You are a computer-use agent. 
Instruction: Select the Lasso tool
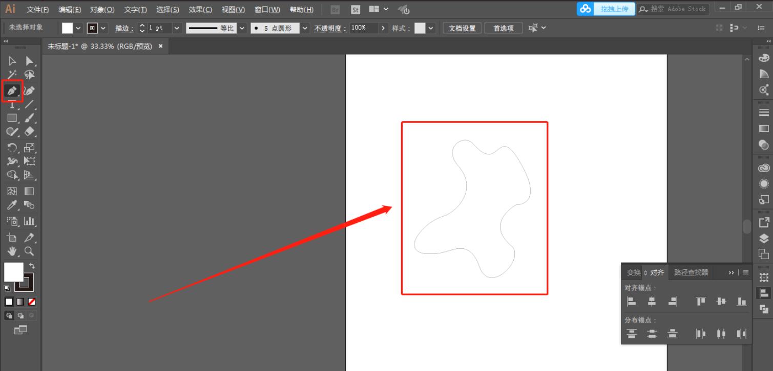[29, 75]
